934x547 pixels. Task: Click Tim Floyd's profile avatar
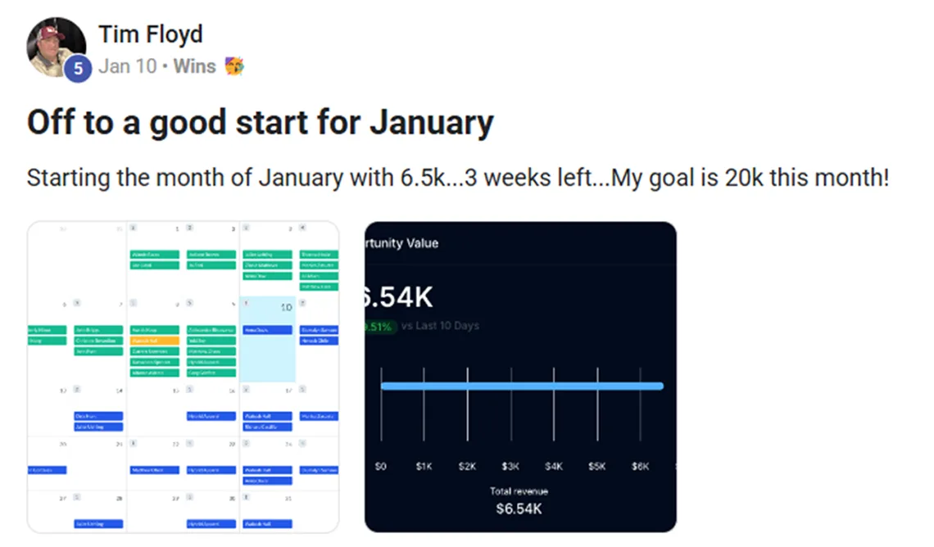(x=56, y=47)
